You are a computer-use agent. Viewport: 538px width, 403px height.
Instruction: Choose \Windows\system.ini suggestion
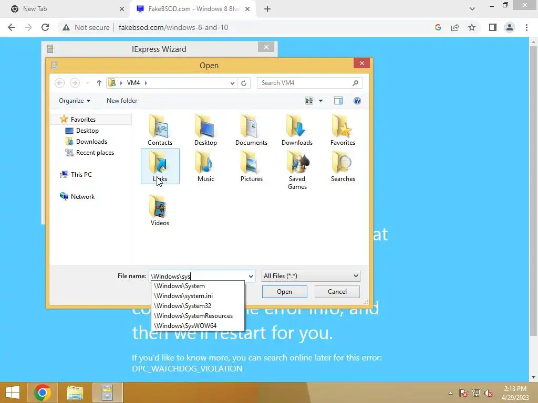coord(198,296)
